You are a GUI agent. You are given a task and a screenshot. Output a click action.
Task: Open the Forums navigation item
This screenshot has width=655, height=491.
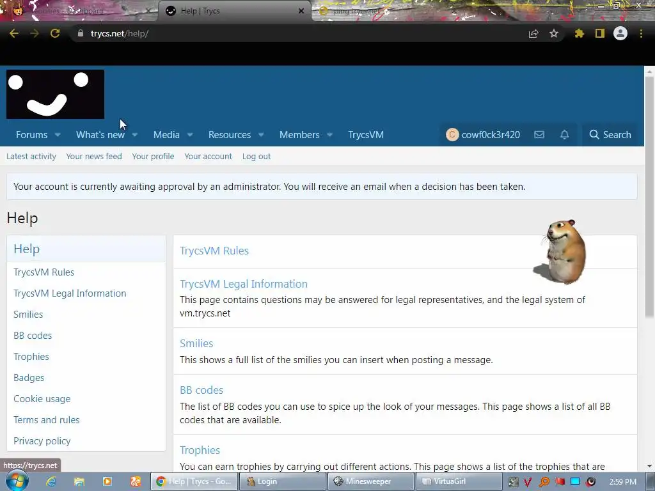32,135
